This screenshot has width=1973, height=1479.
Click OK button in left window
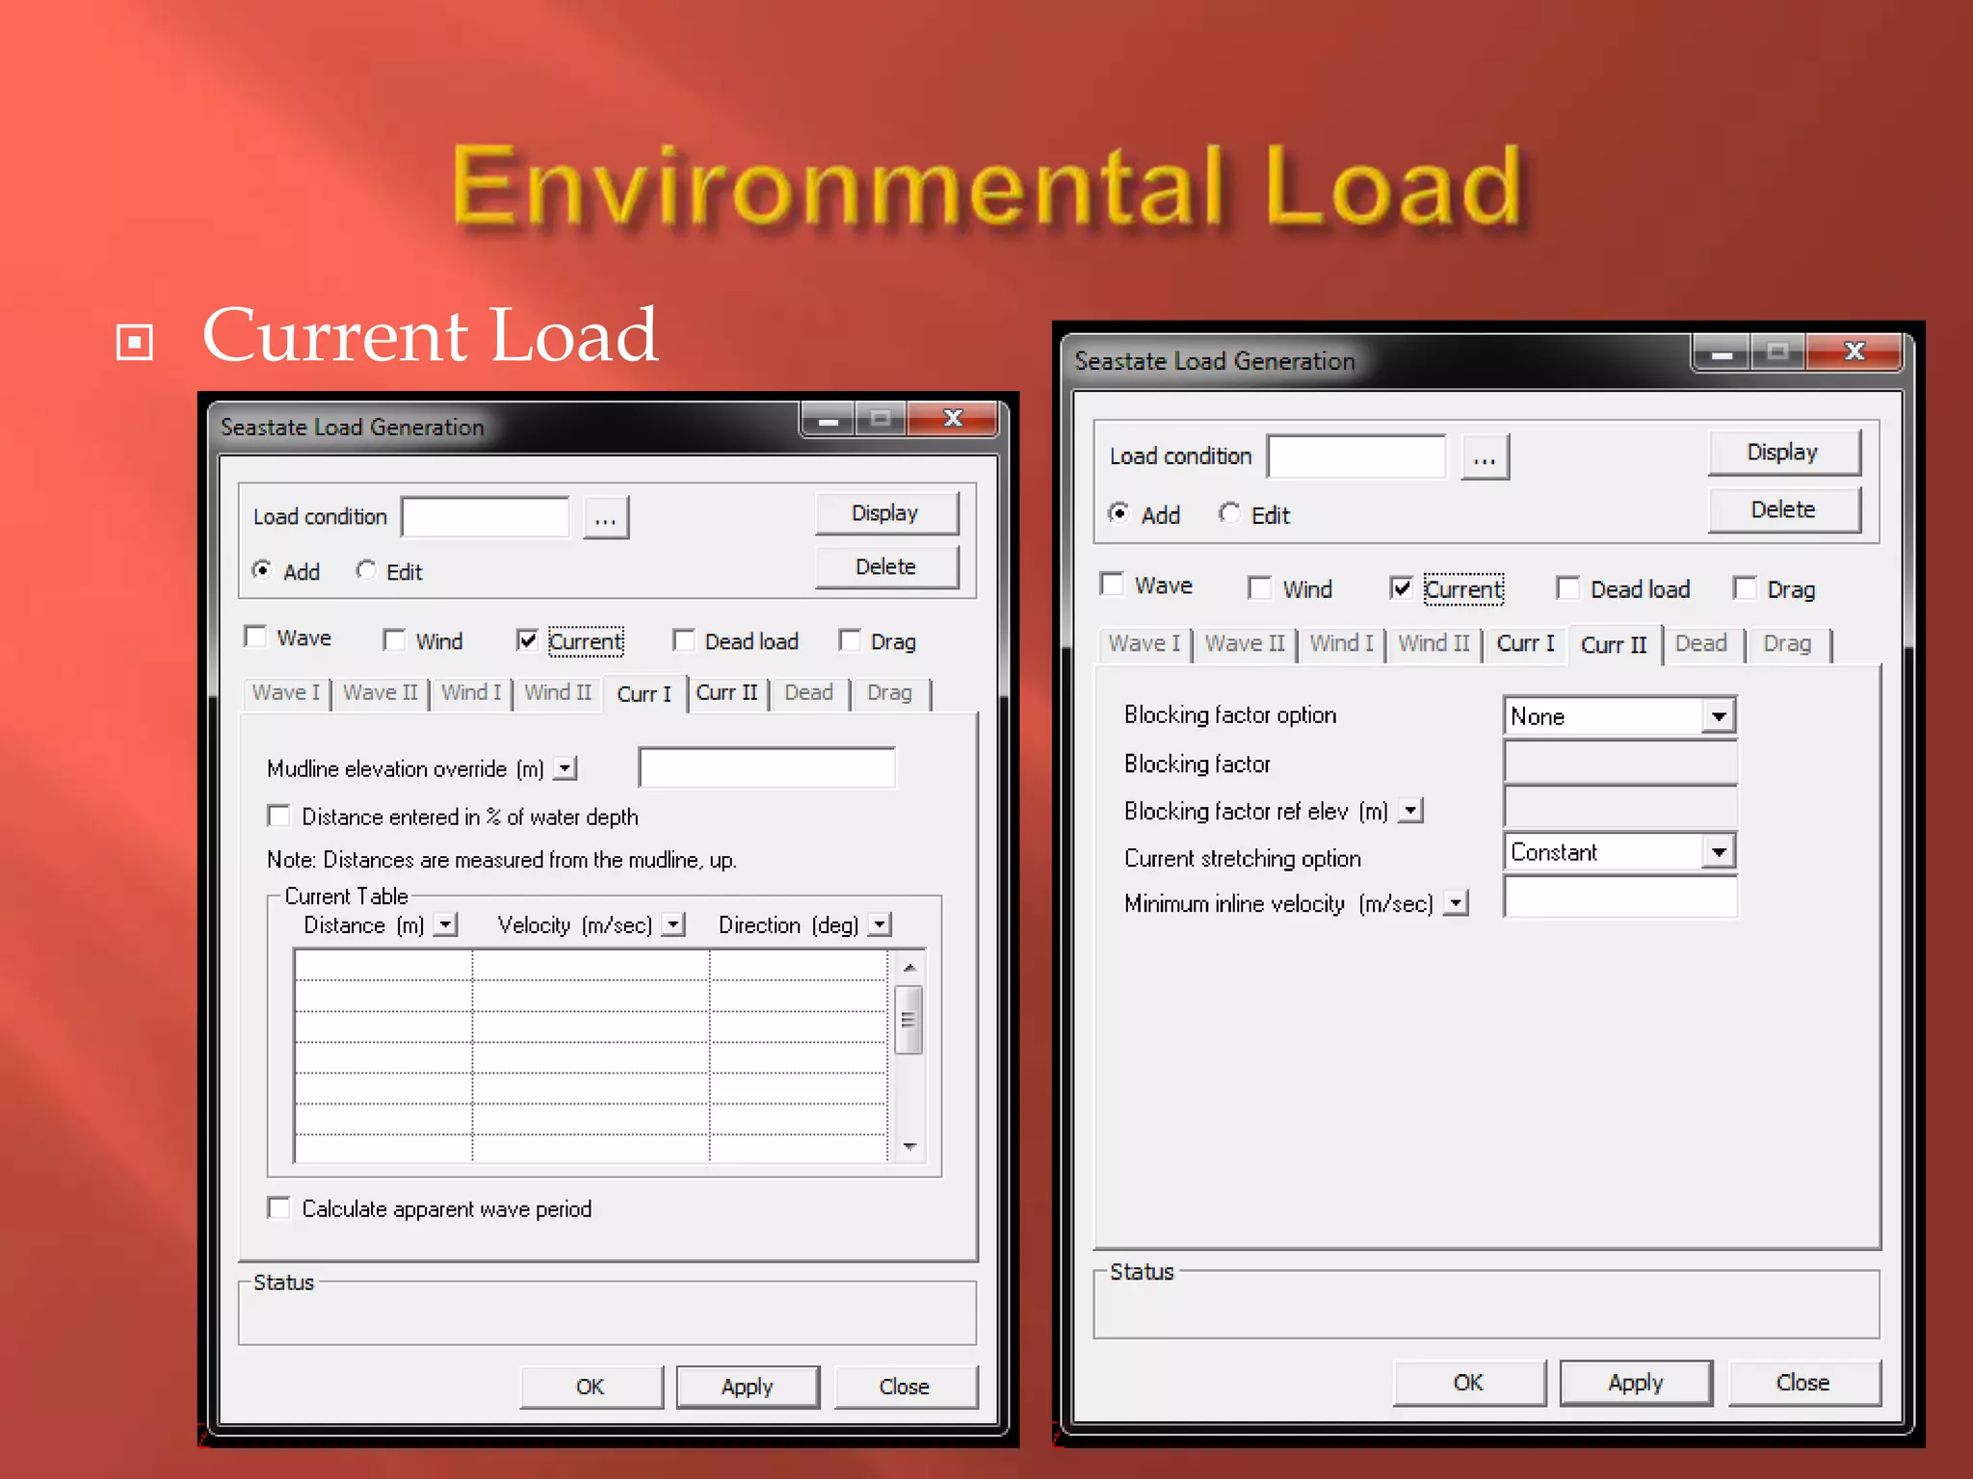pos(591,1387)
